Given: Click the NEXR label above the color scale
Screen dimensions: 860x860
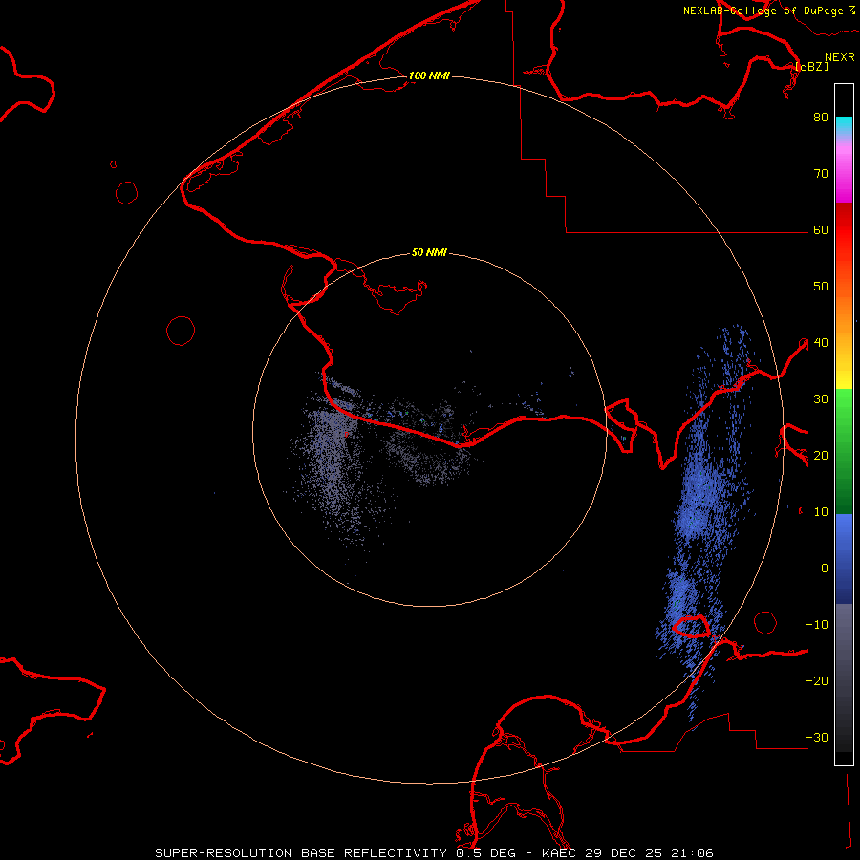Looking at the screenshot, I should [x=840, y=57].
